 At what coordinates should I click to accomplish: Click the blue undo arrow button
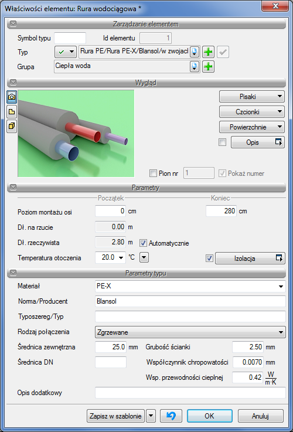[x=171, y=416]
